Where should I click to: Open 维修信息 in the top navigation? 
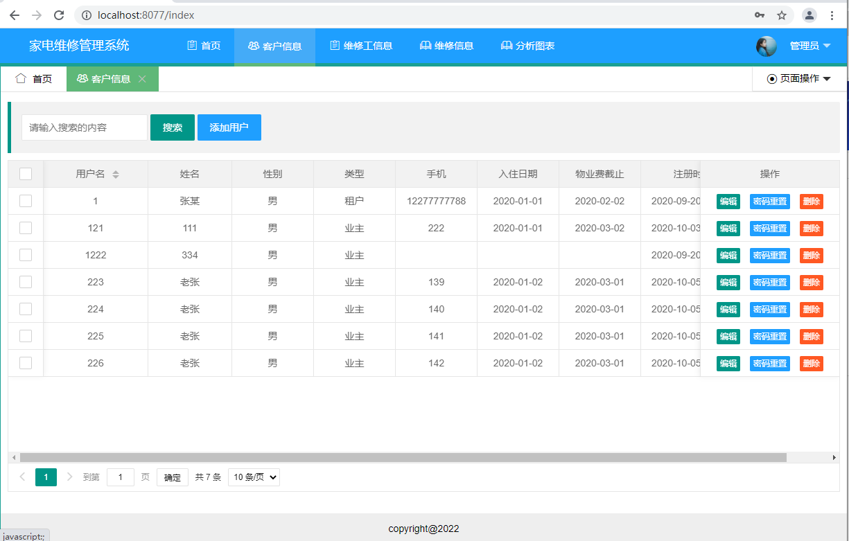[x=446, y=46]
